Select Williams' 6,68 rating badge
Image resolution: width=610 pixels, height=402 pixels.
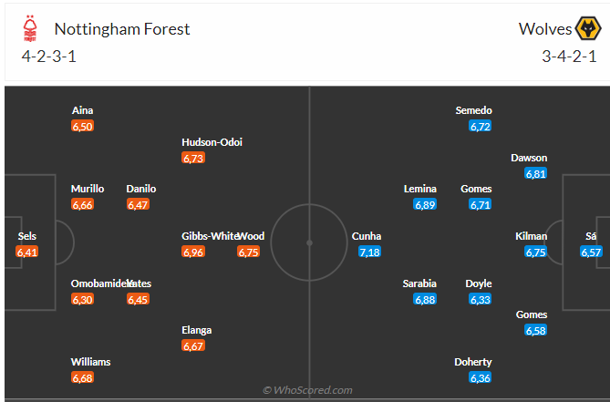tap(83, 377)
